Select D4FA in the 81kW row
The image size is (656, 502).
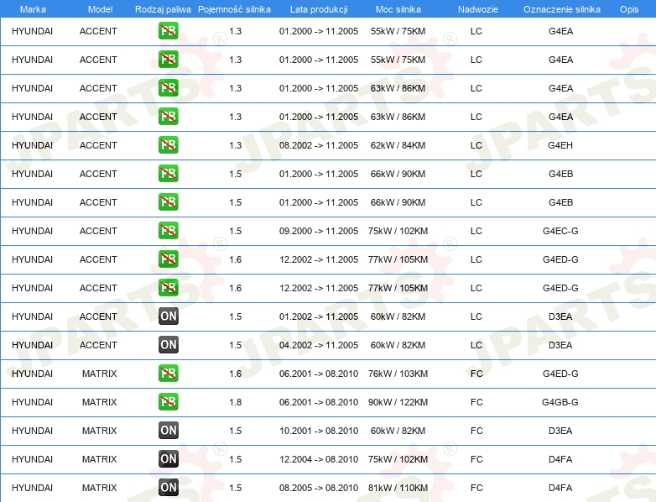tap(560, 488)
